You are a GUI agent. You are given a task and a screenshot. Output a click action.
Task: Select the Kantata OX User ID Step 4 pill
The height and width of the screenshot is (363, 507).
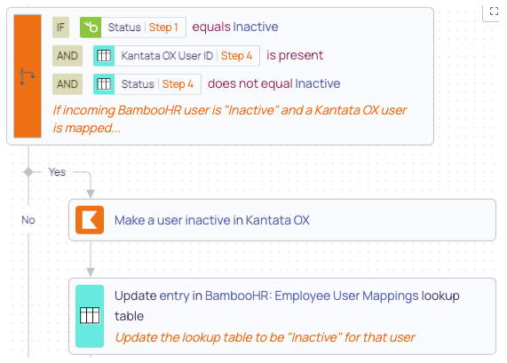tap(177, 56)
